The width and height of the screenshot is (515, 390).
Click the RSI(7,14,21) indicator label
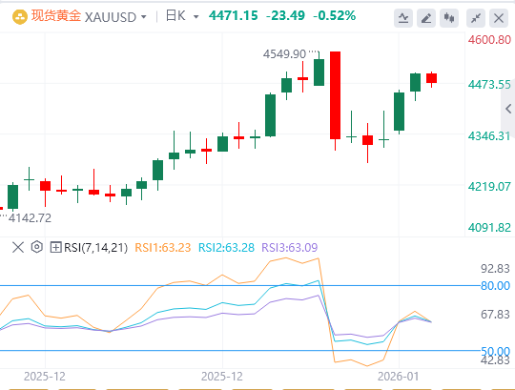[x=95, y=248]
